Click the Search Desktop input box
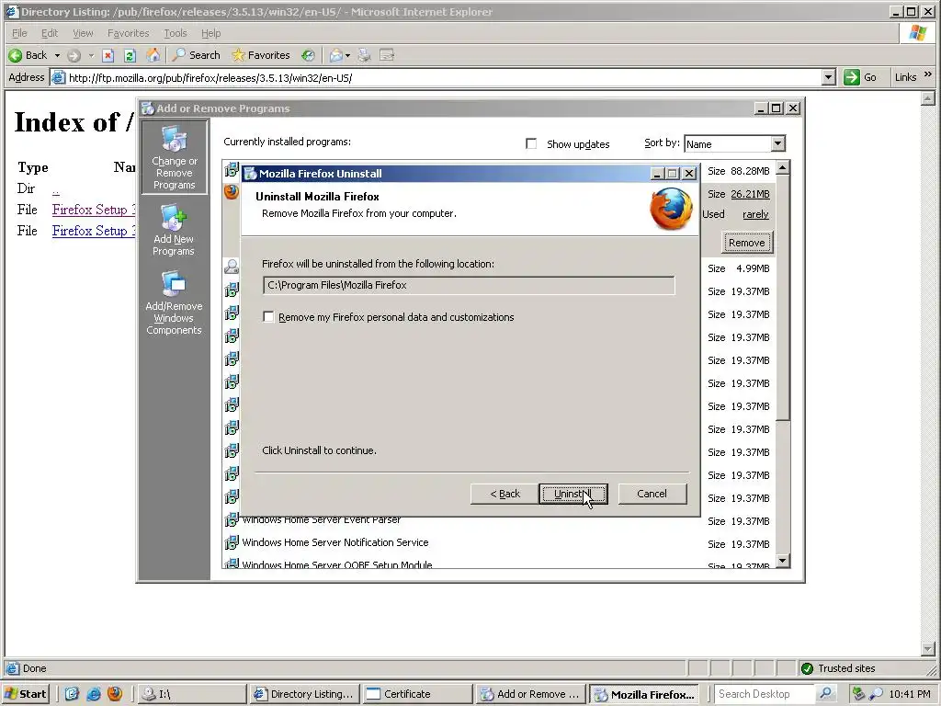The height and width of the screenshot is (706, 941). [x=765, y=694]
